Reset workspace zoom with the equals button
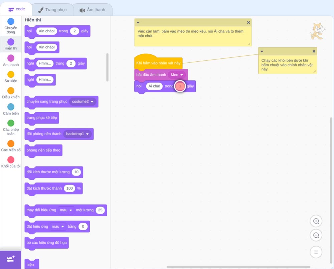The image size is (334, 269). (x=316, y=252)
